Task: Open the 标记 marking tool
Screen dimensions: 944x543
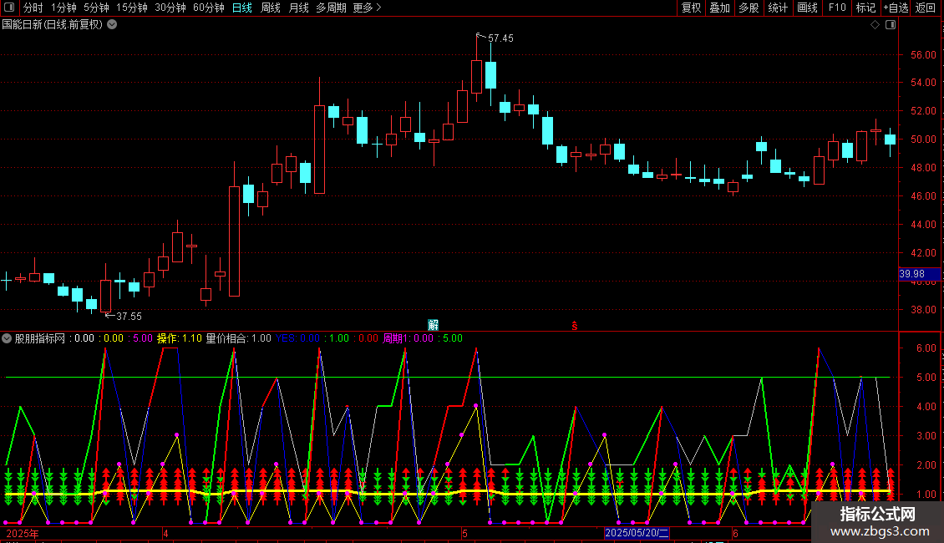Action: (x=865, y=8)
